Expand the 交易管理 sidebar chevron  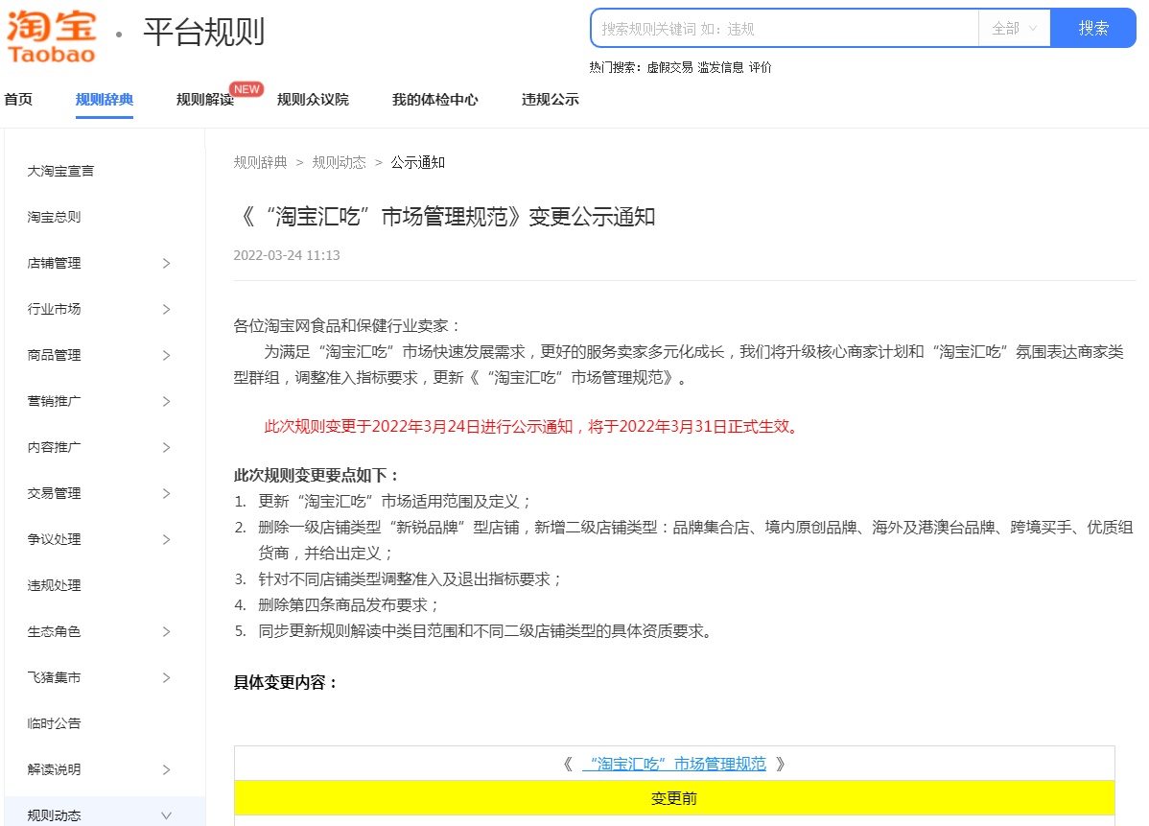click(x=166, y=493)
